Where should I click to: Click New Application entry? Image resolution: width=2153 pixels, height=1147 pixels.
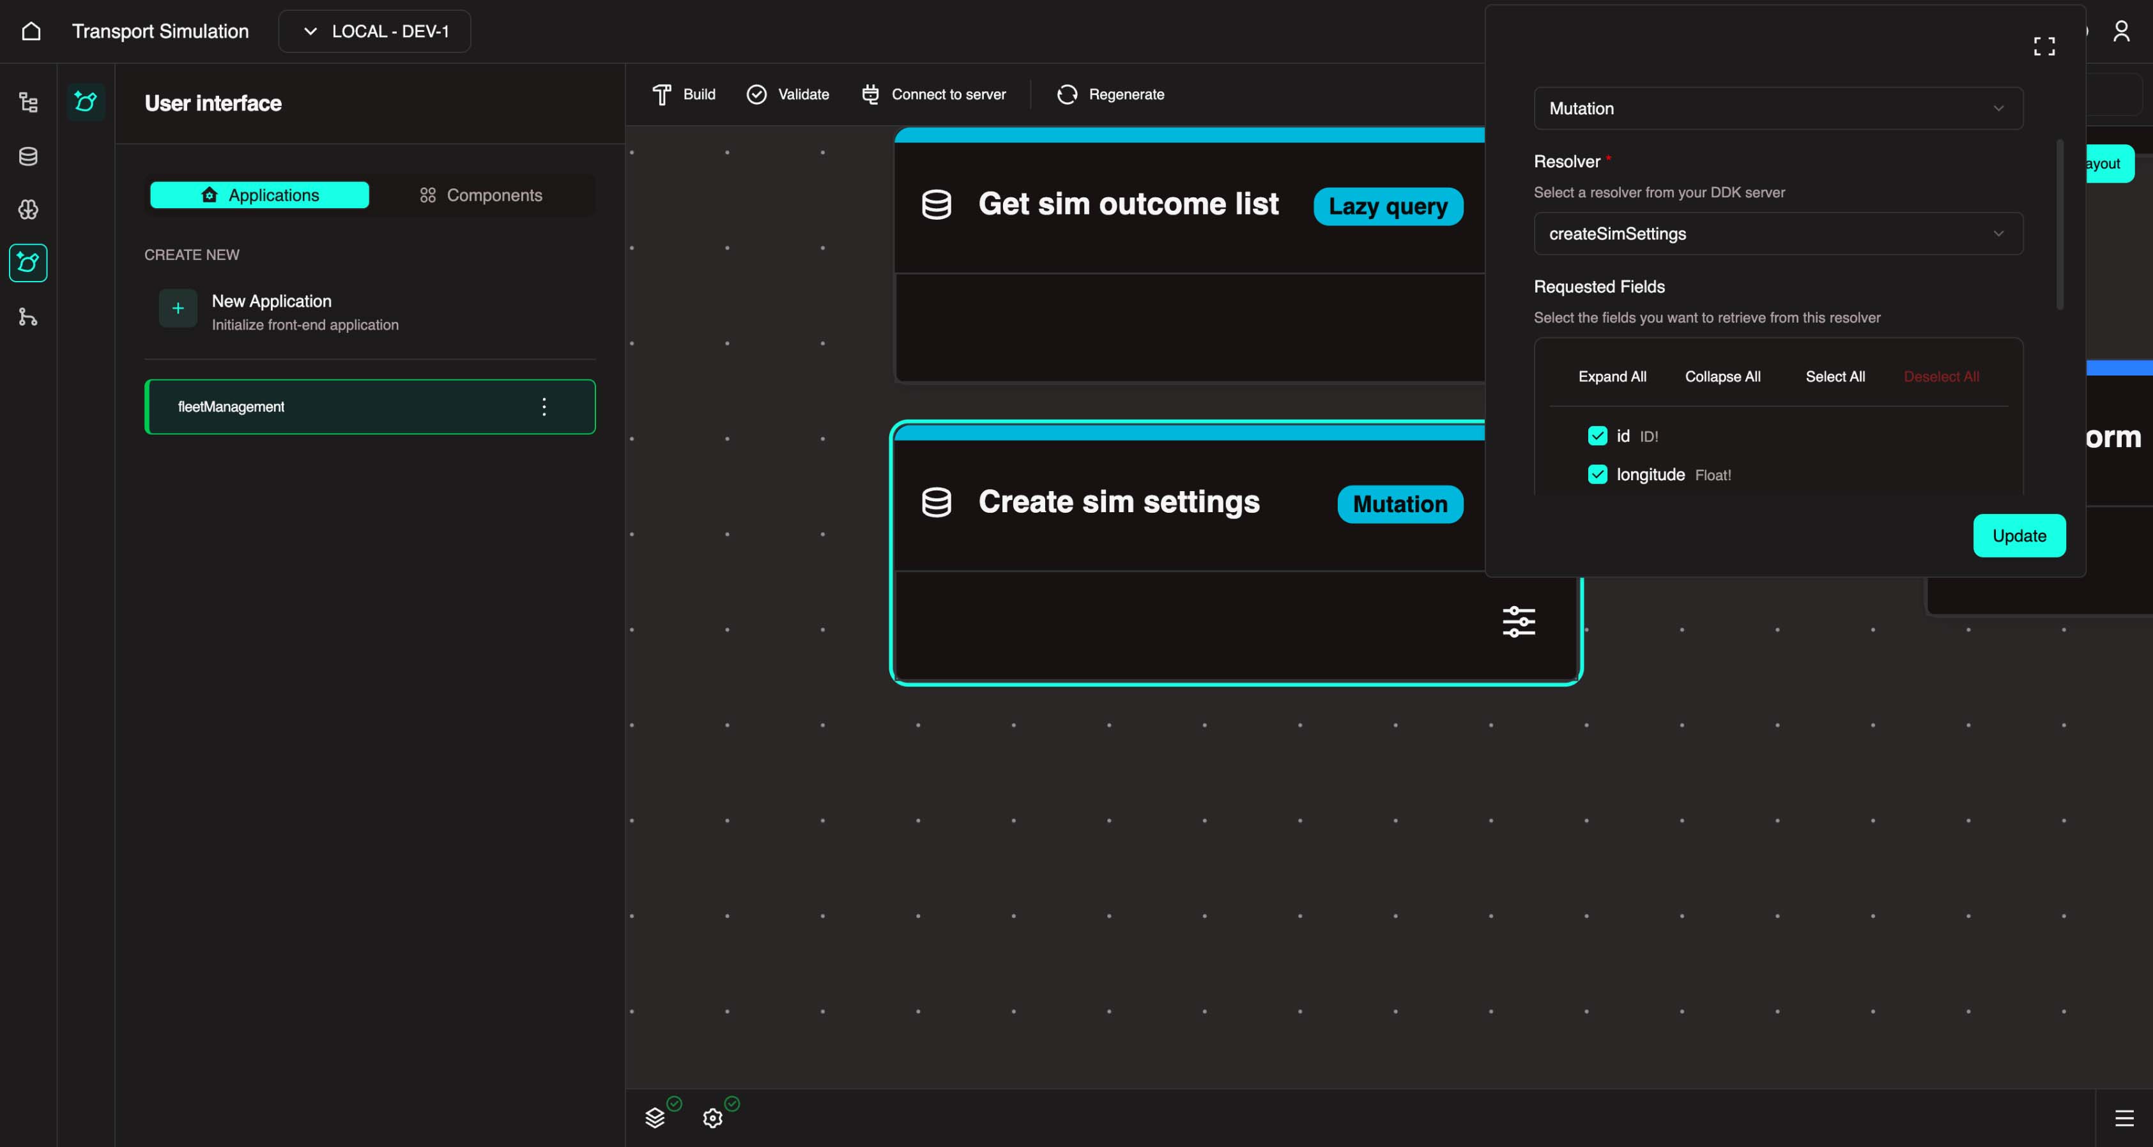(369, 311)
